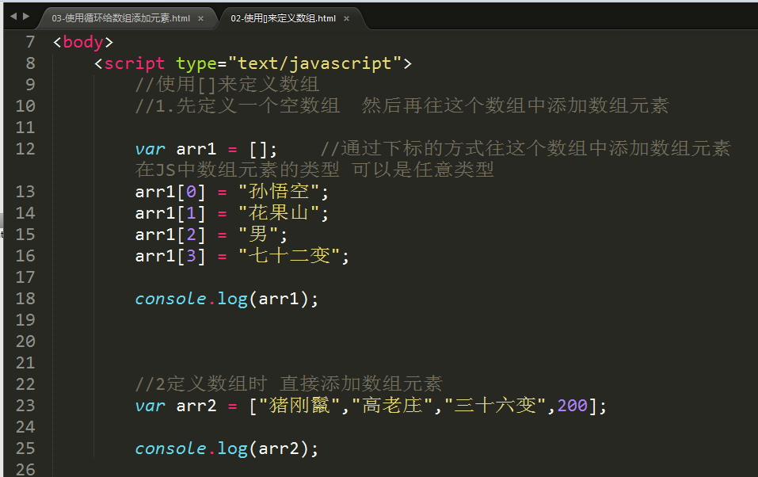Click the string "花果山" on line 14
This screenshot has width=758, height=477.
pyautogui.click(x=279, y=213)
